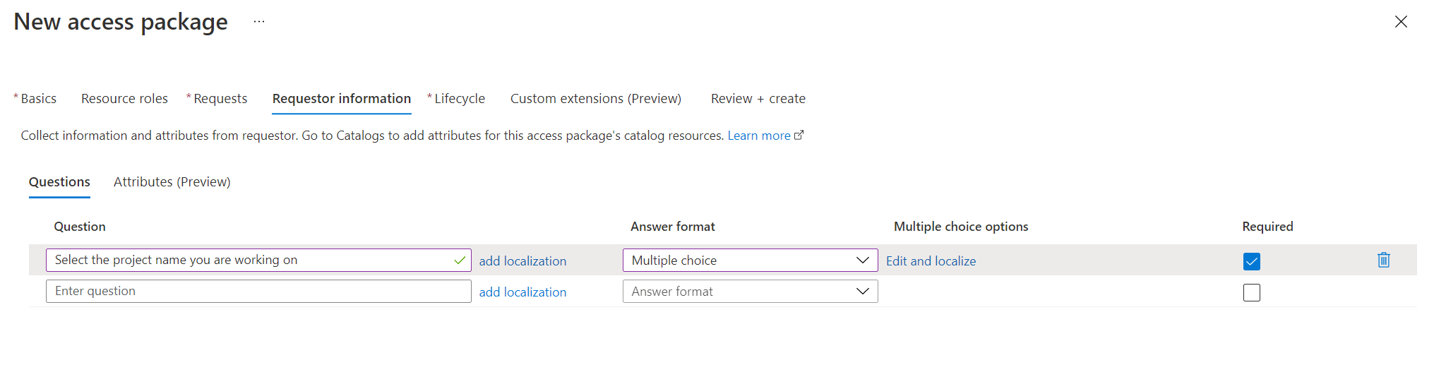Screen dimensions: 1434x377
Task: Delete the project name question row
Action: [x=1383, y=261]
